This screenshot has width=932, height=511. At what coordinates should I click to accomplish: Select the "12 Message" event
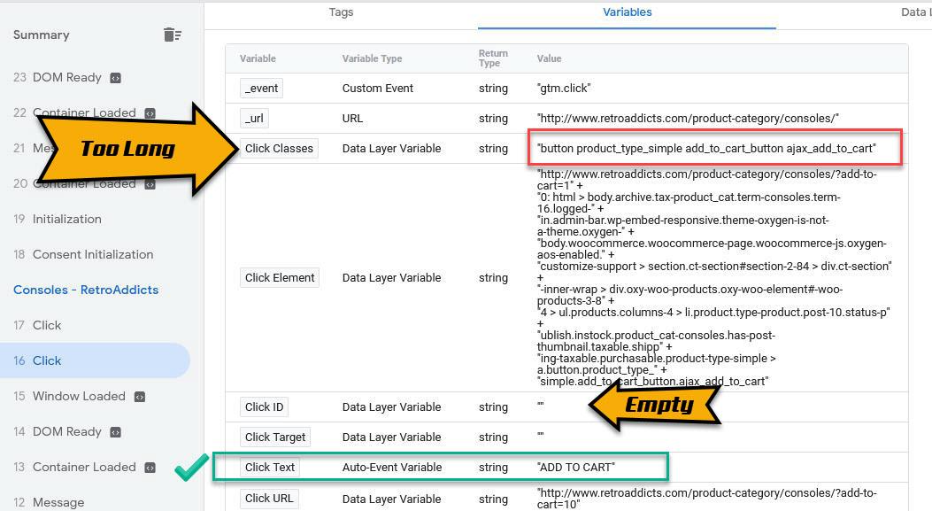click(x=58, y=502)
